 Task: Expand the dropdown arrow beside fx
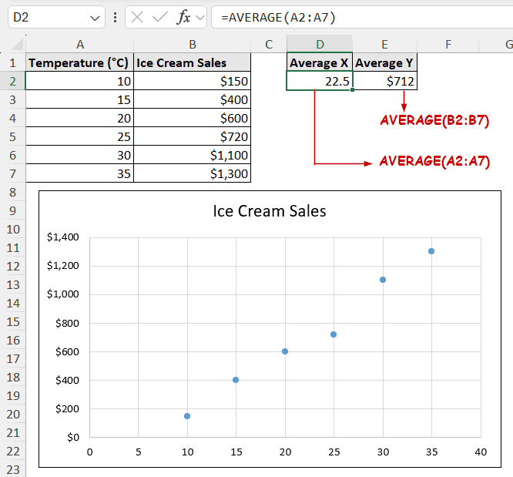200,18
